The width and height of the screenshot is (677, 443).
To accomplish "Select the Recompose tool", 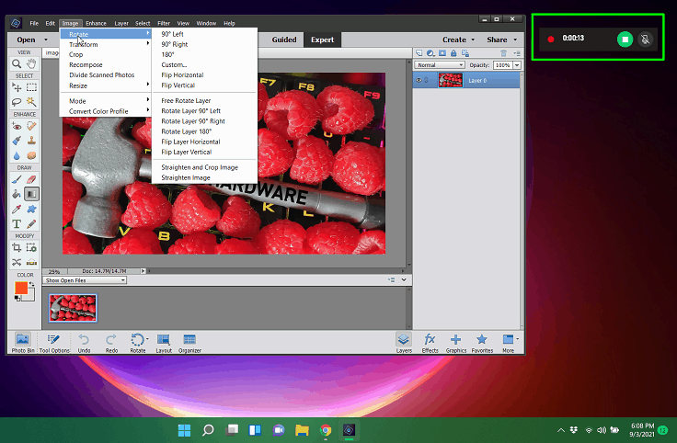I will point(31,247).
